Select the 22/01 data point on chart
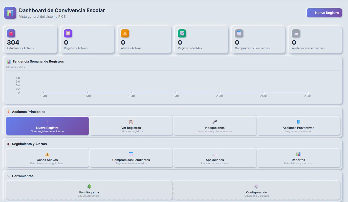The image size is (348, 202). click(x=308, y=93)
